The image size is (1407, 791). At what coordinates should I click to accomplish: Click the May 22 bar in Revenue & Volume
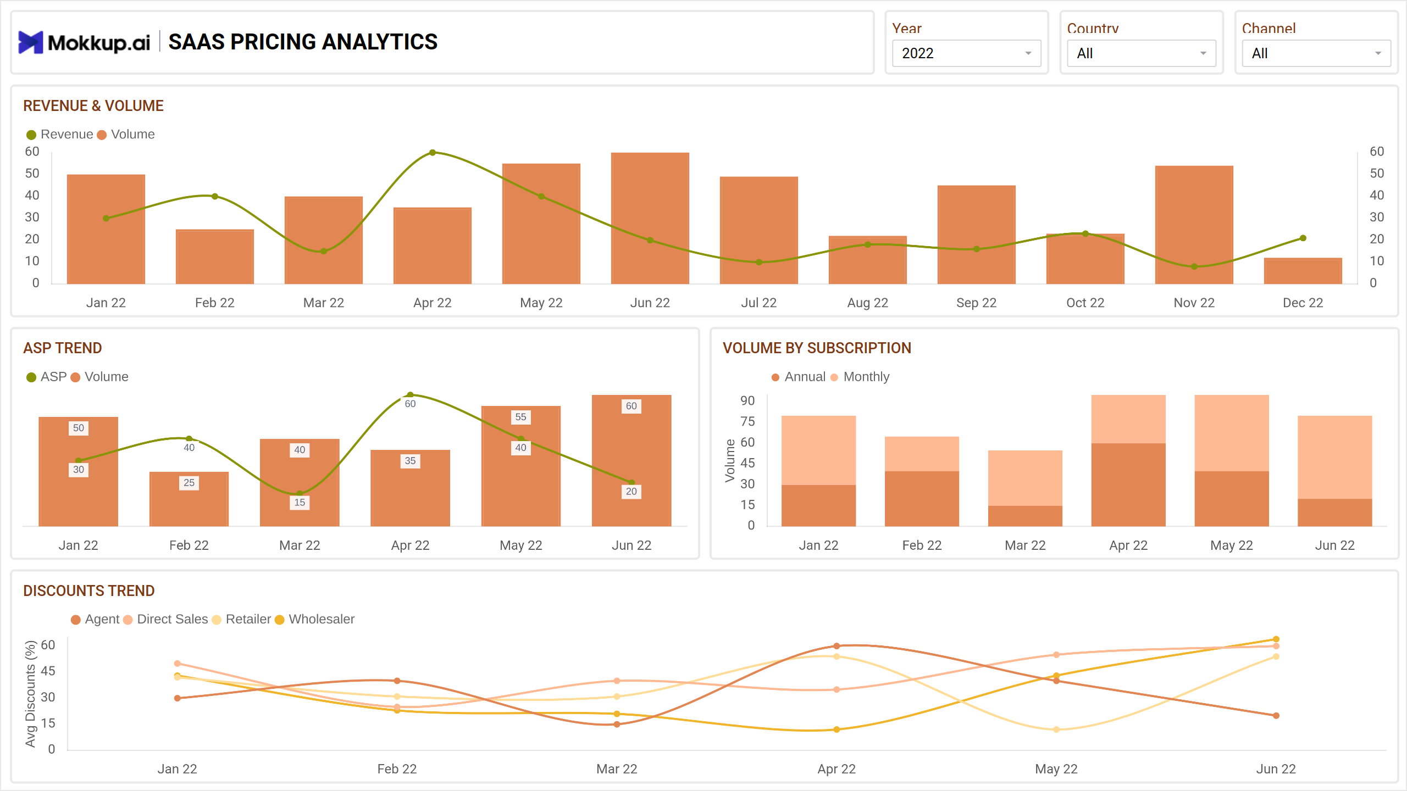coord(541,224)
